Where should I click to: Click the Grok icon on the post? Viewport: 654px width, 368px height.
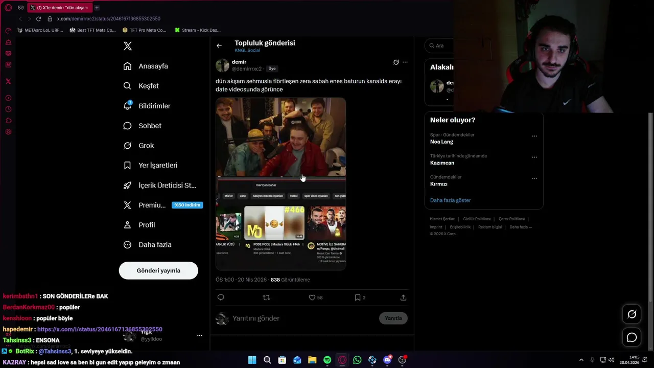click(x=396, y=62)
